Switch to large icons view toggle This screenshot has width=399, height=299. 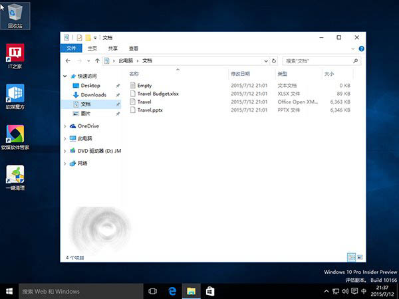[360, 257]
